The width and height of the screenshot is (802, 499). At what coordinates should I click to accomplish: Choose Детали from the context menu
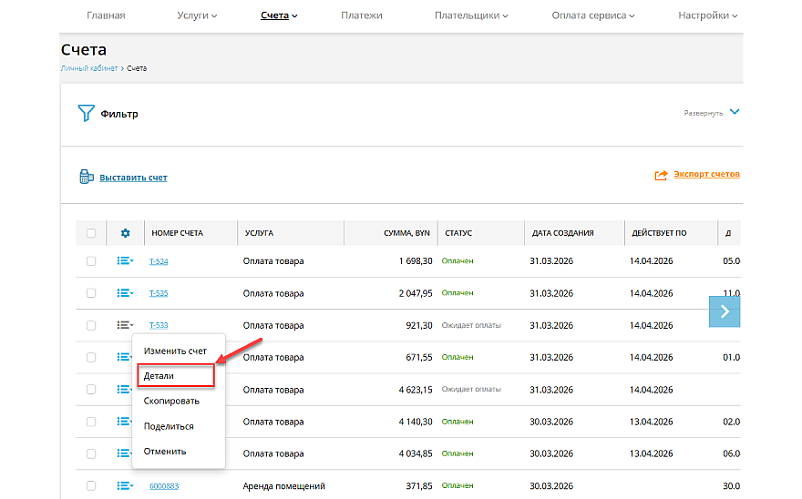pos(159,375)
